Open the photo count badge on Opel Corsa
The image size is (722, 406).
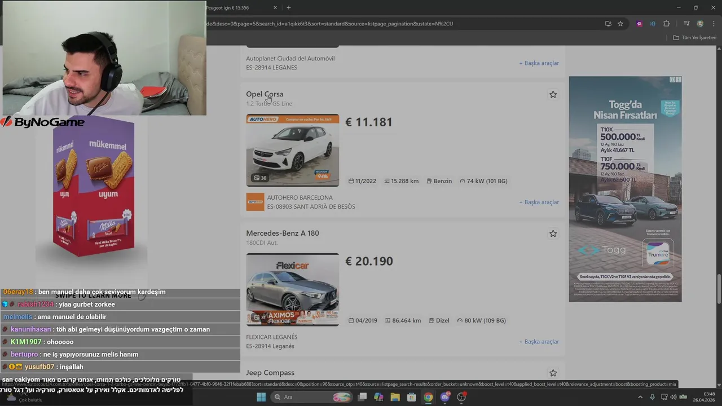260,178
